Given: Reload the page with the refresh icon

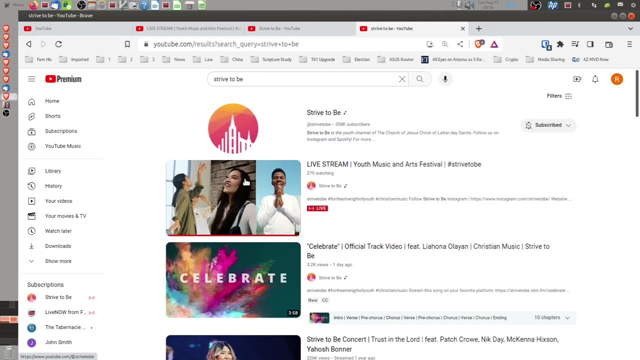Looking at the screenshot, I should tap(58, 44).
